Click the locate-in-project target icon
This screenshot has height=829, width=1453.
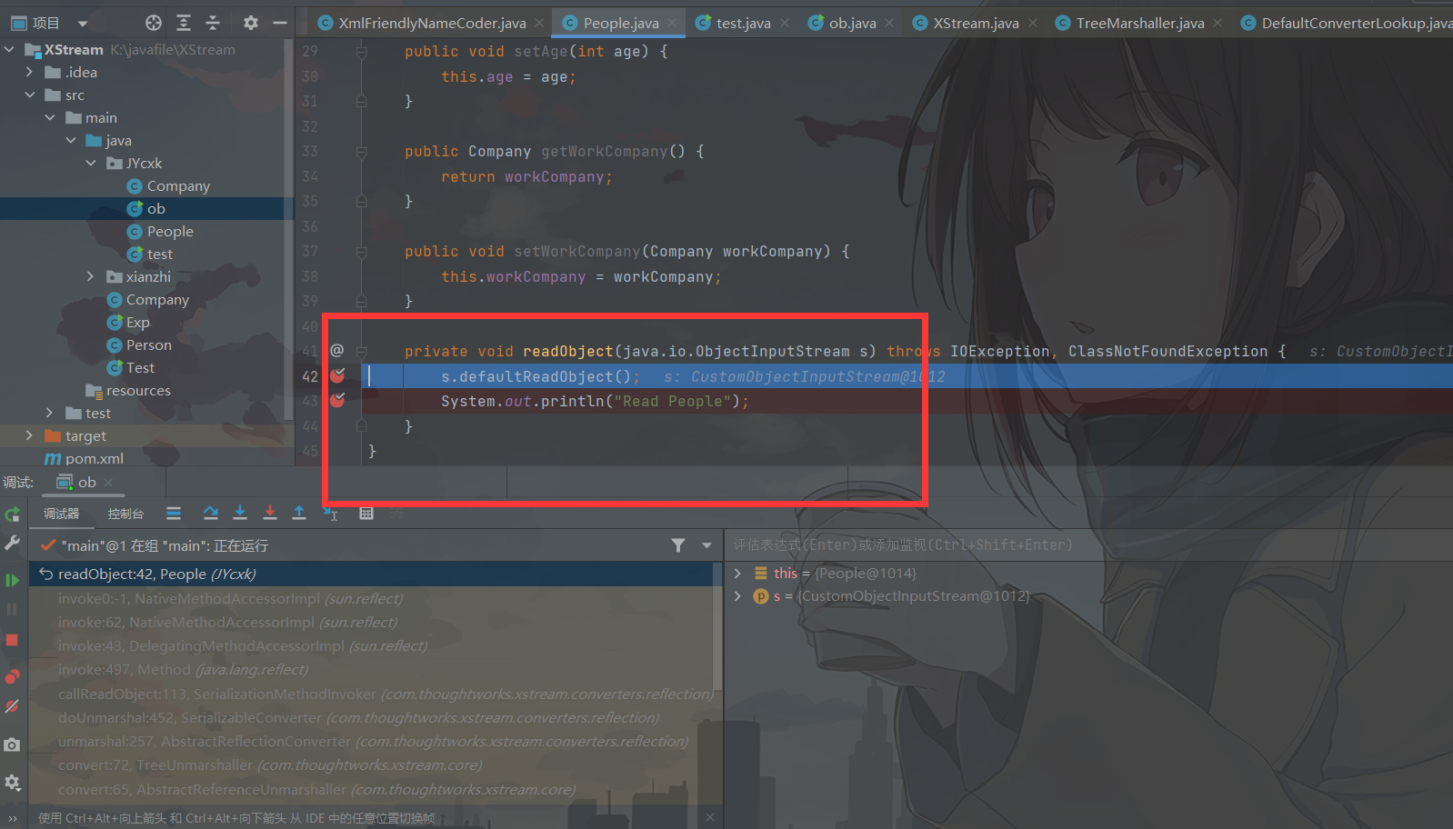[x=154, y=23]
